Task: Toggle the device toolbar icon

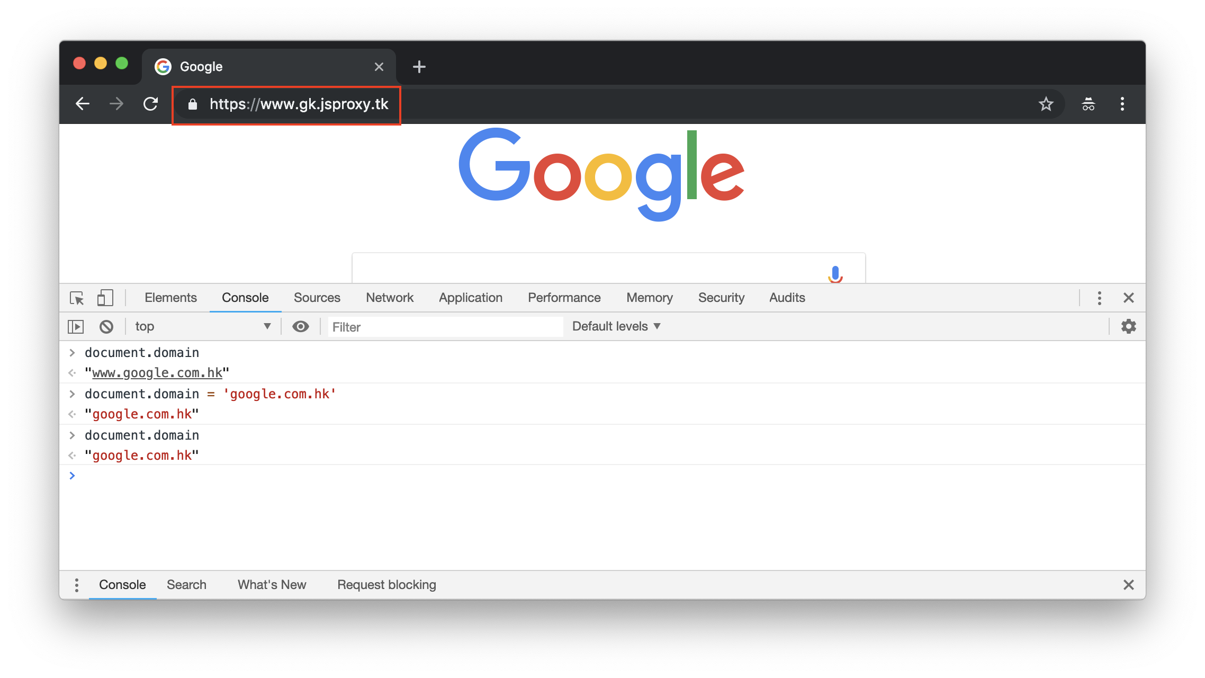Action: pos(105,298)
